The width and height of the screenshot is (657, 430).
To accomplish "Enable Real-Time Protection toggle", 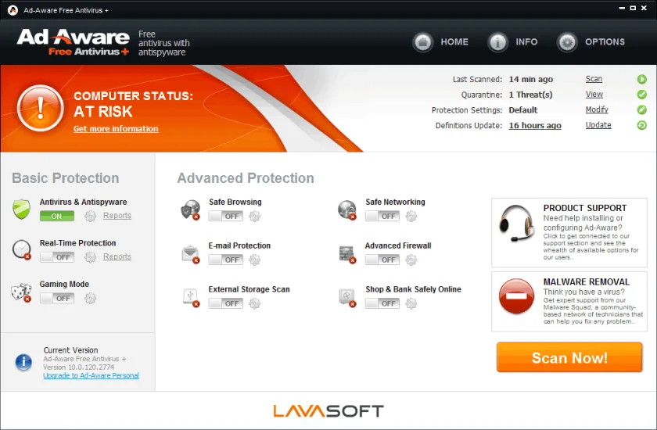I will pos(57,257).
